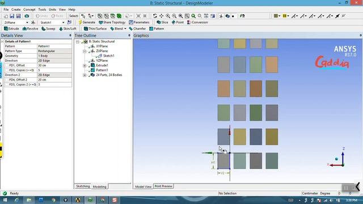The height and width of the screenshot is (204, 363).
Task: Click the Pattern tool button
Action: 157,29
